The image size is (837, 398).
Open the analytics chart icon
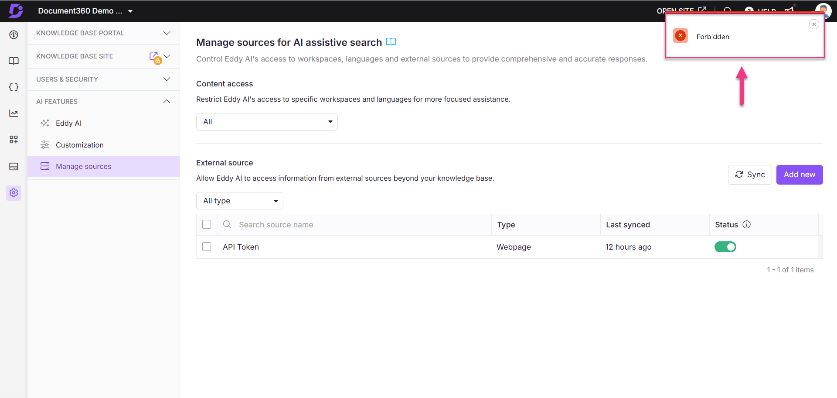point(14,113)
